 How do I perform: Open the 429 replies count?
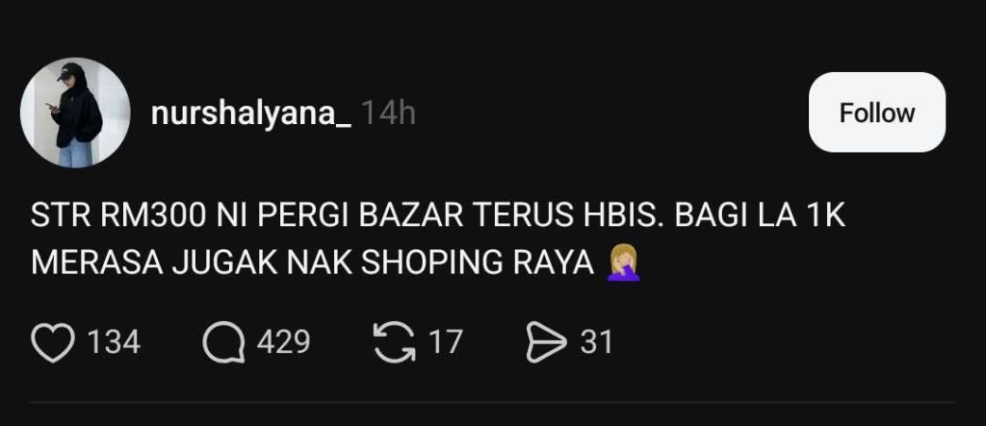(284, 342)
